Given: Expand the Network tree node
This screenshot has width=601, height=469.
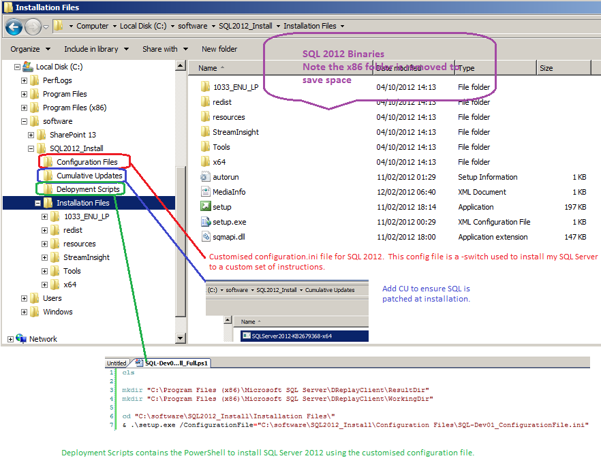Looking at the screenshot, I should point(10,339).
